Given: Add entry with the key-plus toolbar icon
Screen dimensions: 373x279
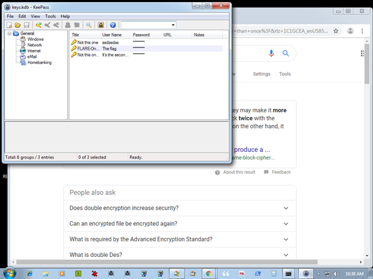Looking at the screenshot, I should (x=38, y=25).
